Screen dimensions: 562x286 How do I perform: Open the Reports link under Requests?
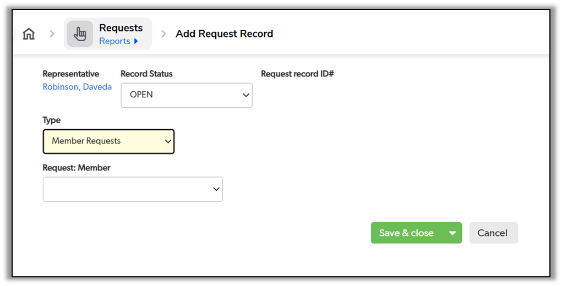coord(114,41)
